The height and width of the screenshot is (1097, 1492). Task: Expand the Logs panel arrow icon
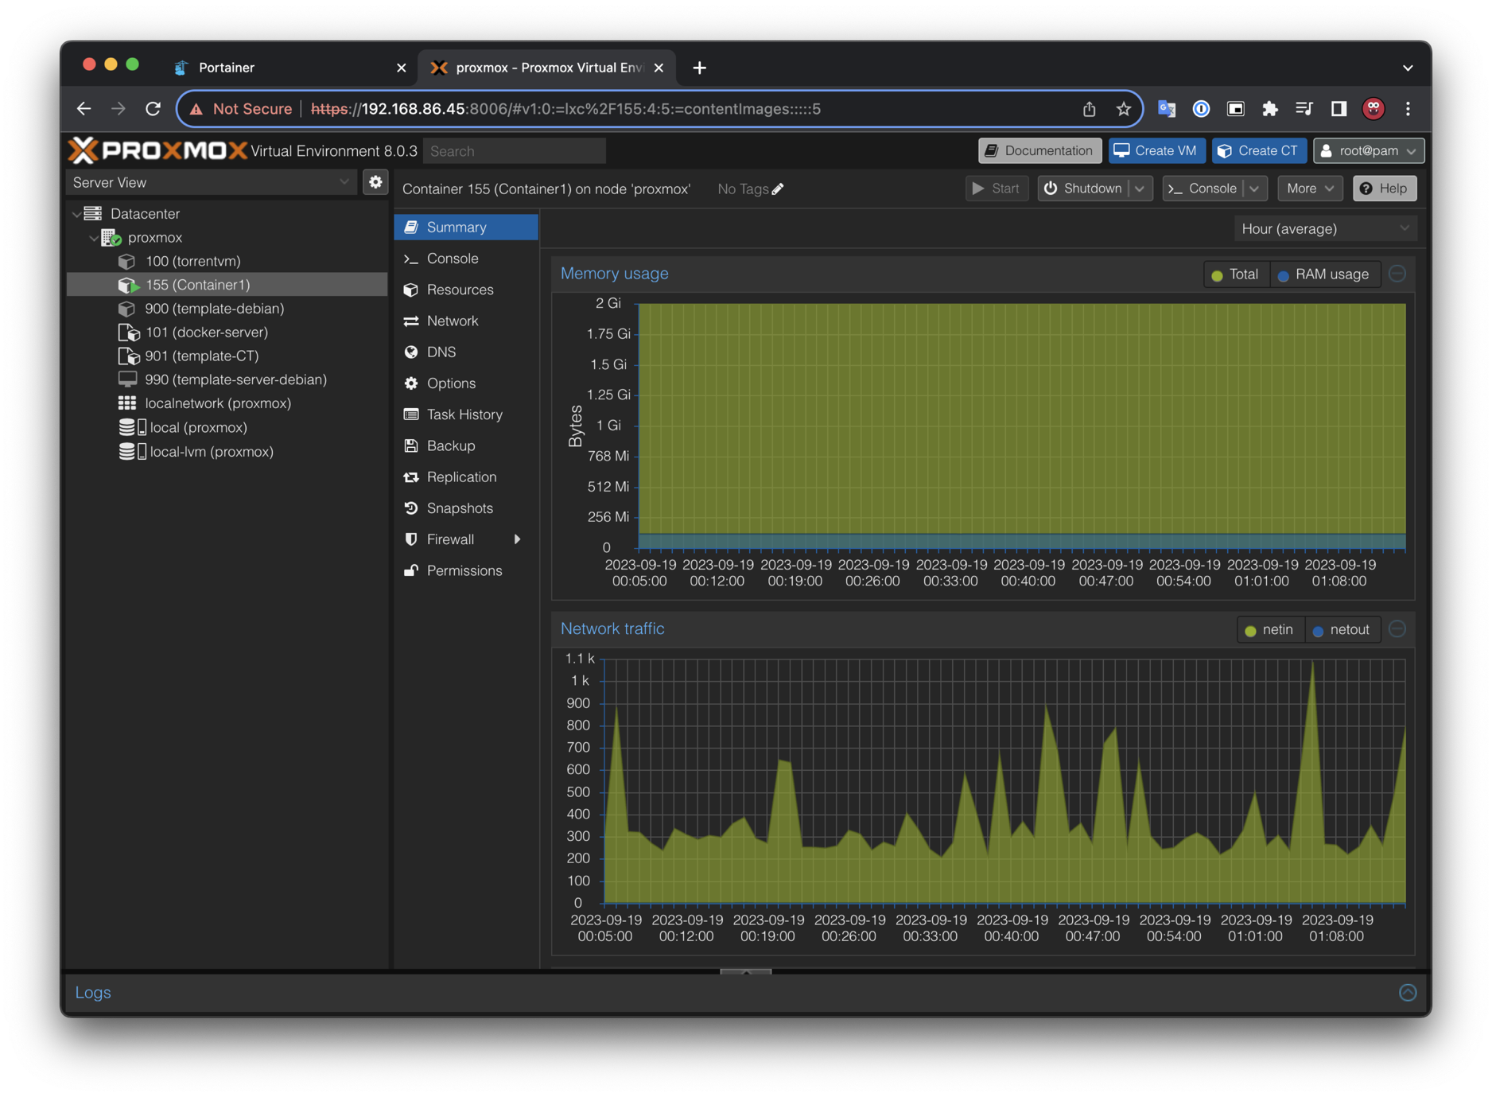(1407, 992)
